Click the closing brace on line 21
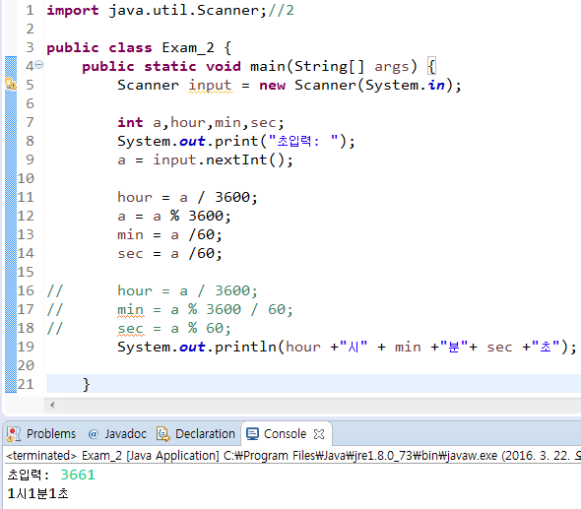This screenshot has height=509, width=581. click(x=87, y=385)
